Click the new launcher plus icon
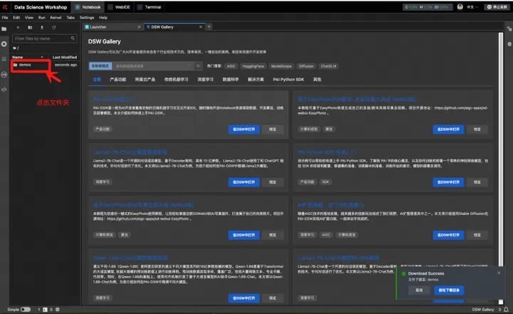 pyautogui.click(x=18, y=28)
